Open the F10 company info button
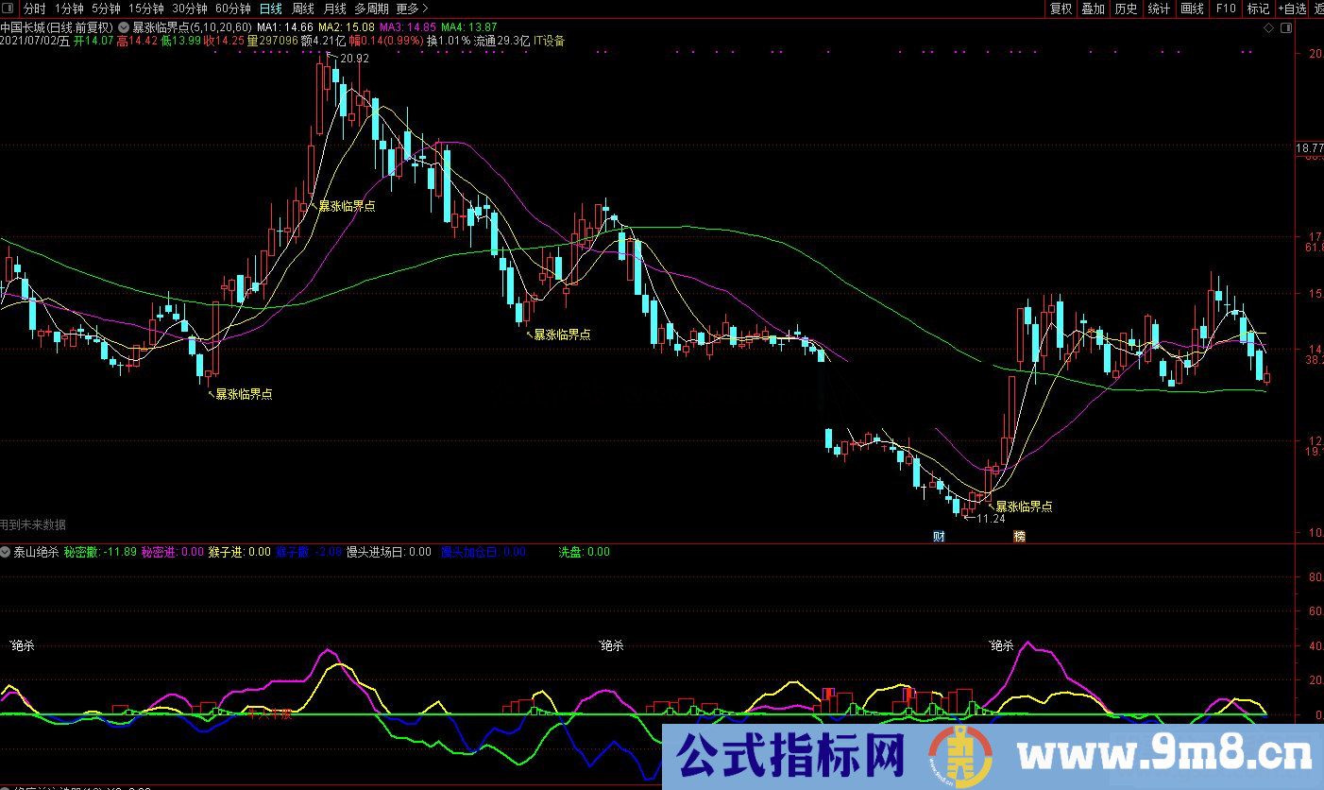 point(1226,9)
